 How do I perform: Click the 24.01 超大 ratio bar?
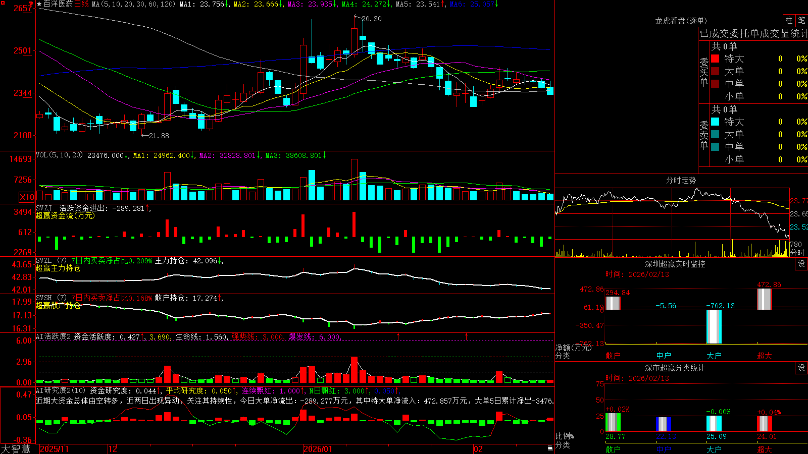pos(765,424)
